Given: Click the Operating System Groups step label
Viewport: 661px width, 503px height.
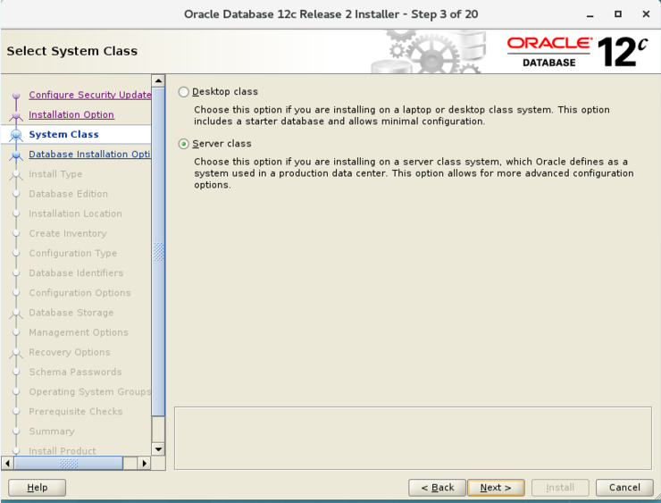Looking at the screenshot, I should [90, 392].
